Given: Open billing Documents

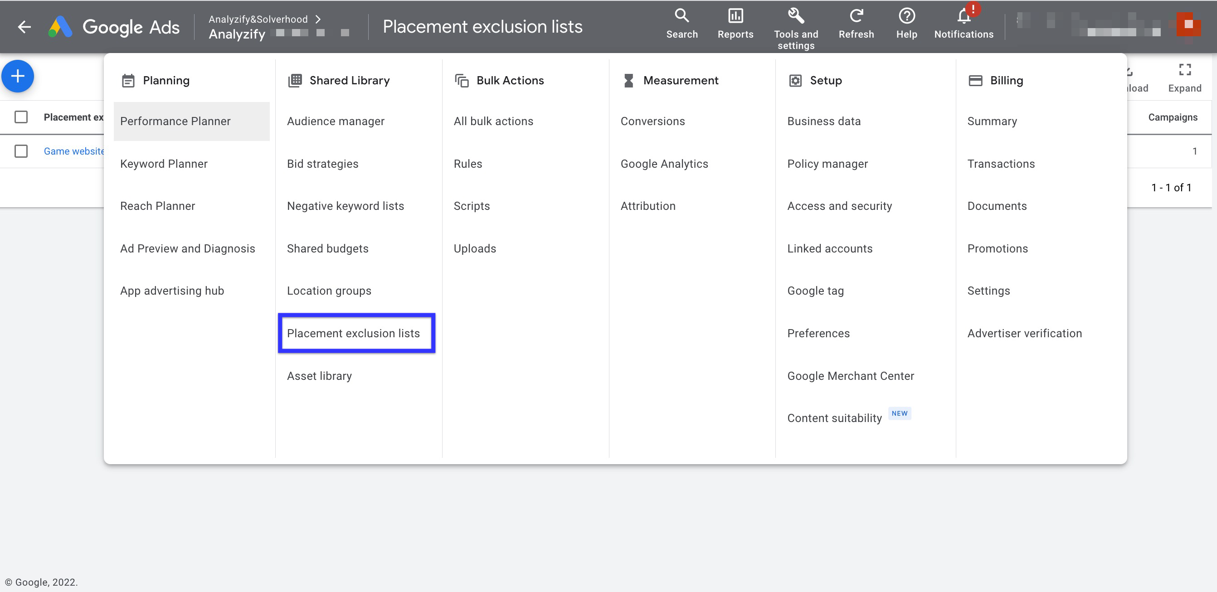Looking at the screenshot, I should pos(997,206).
